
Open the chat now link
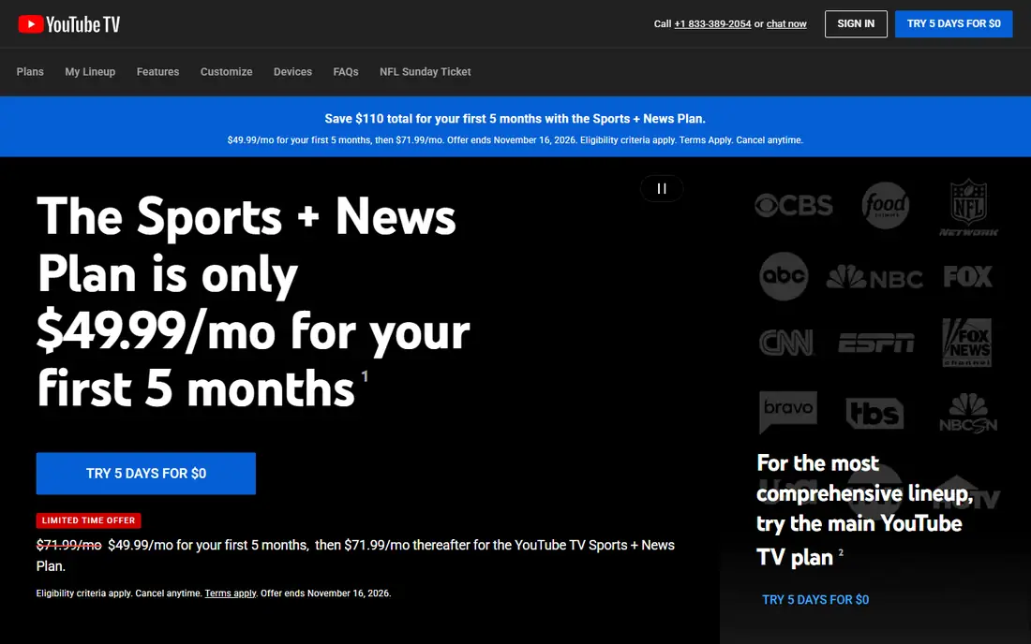786,23
